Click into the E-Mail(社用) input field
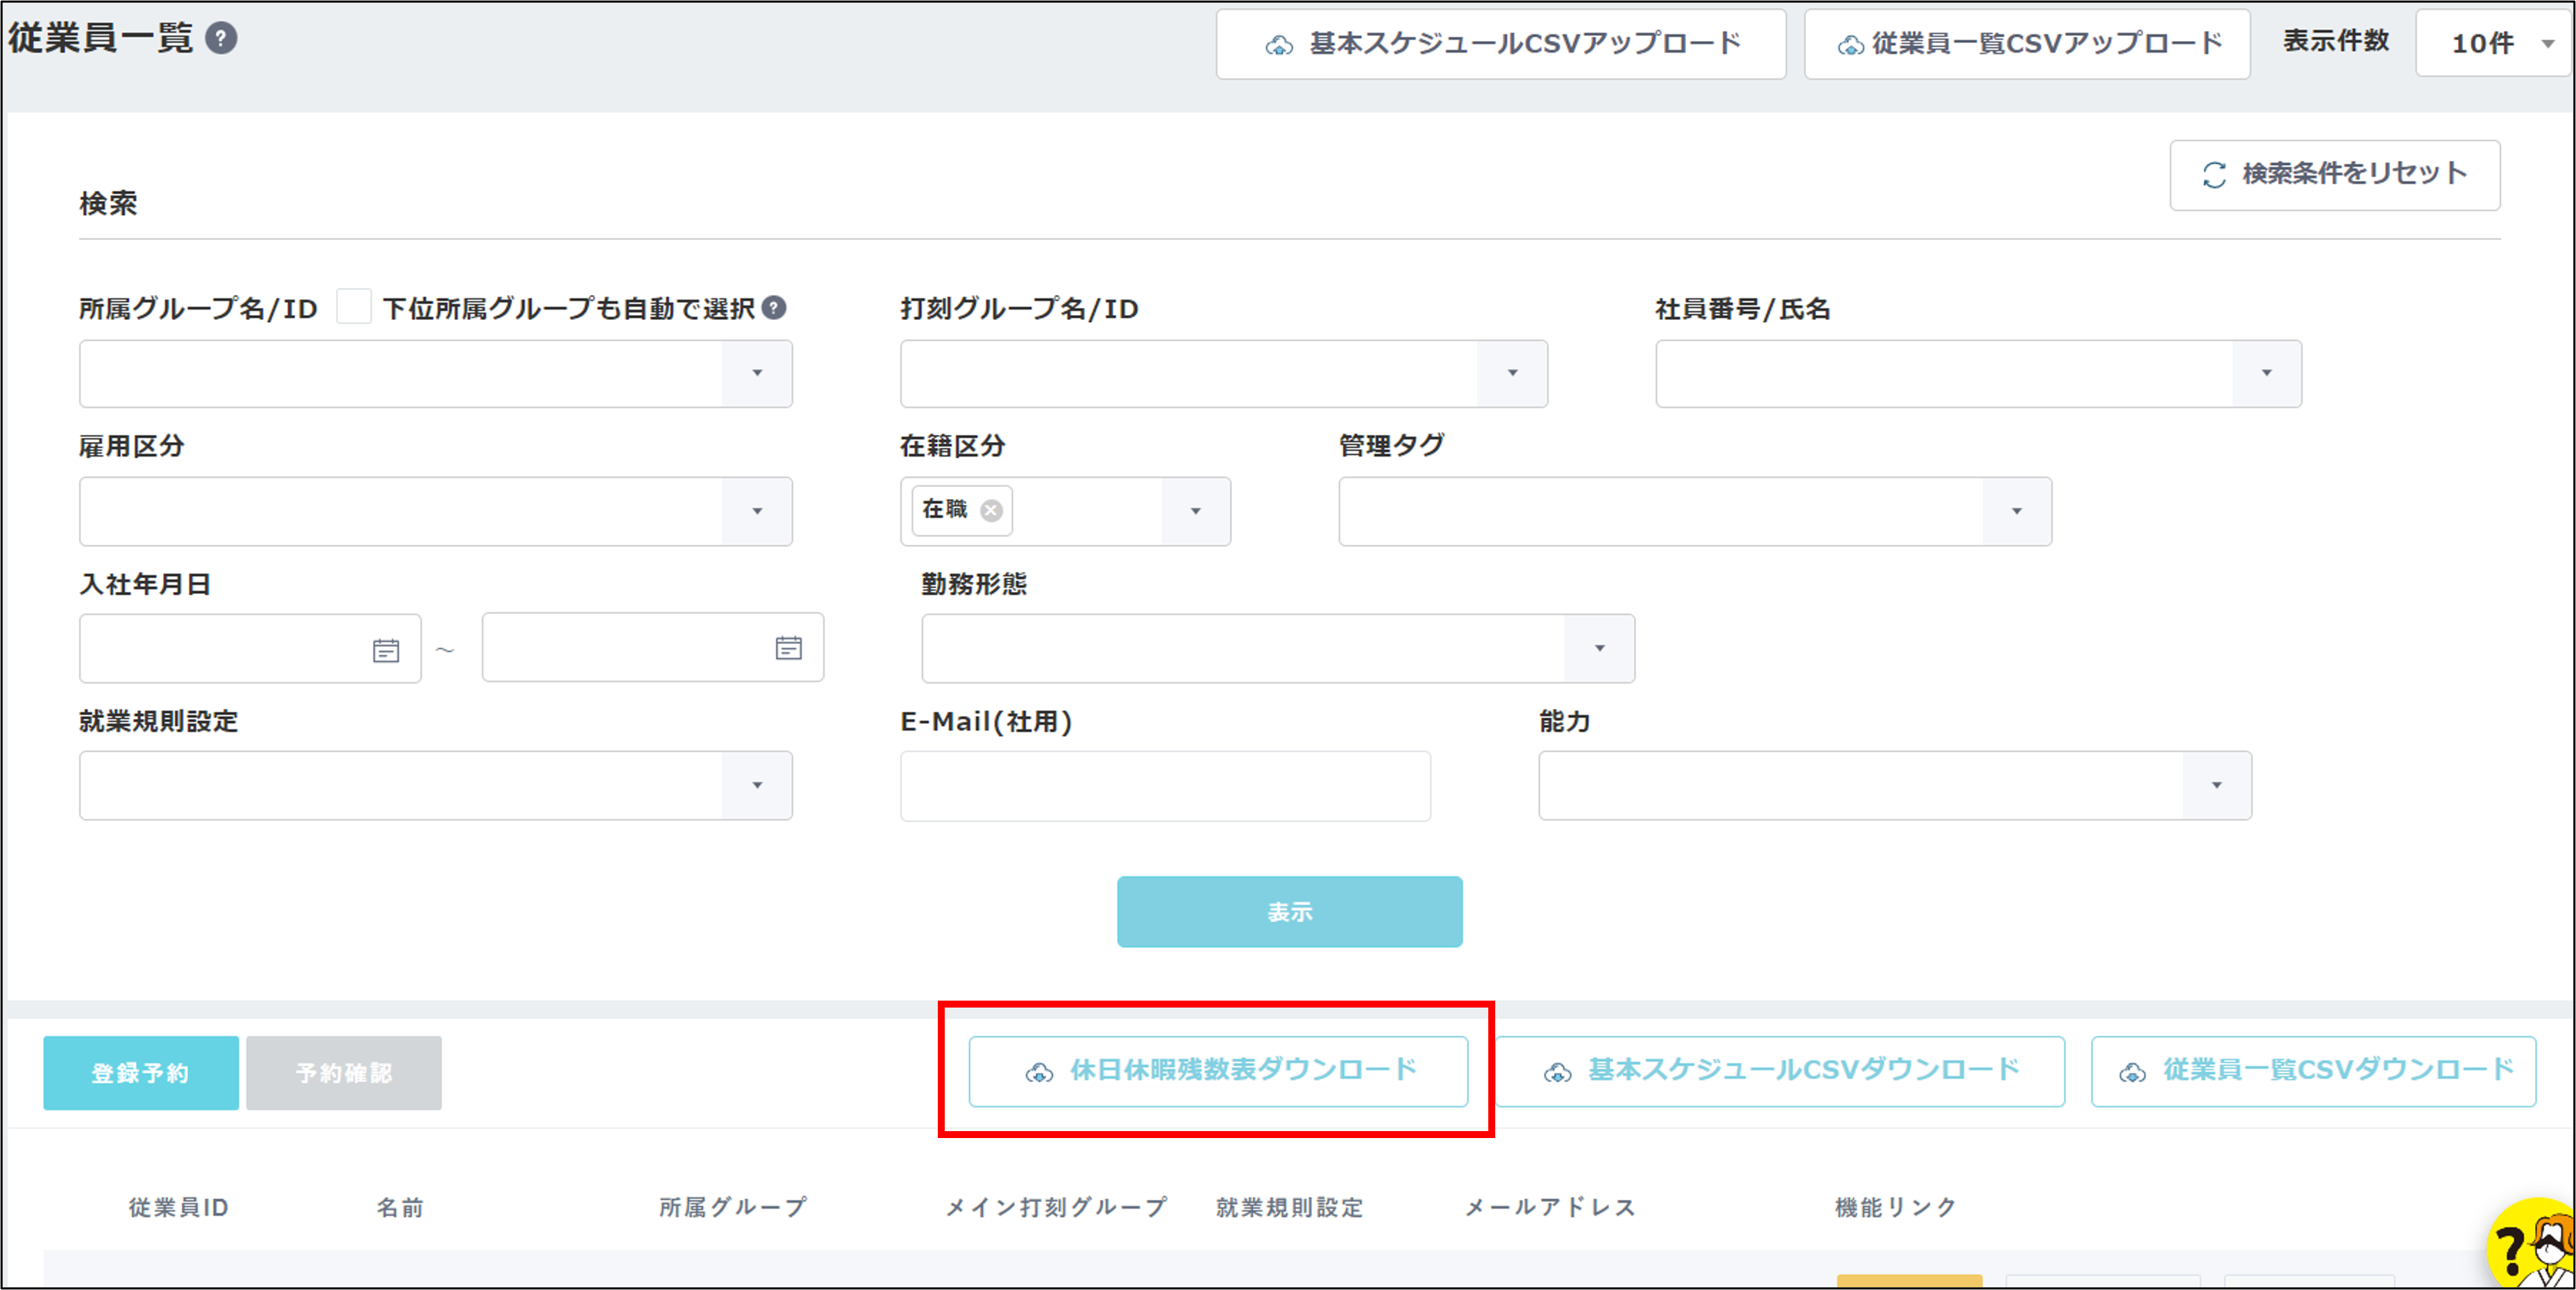 [x=1164, y=786]
